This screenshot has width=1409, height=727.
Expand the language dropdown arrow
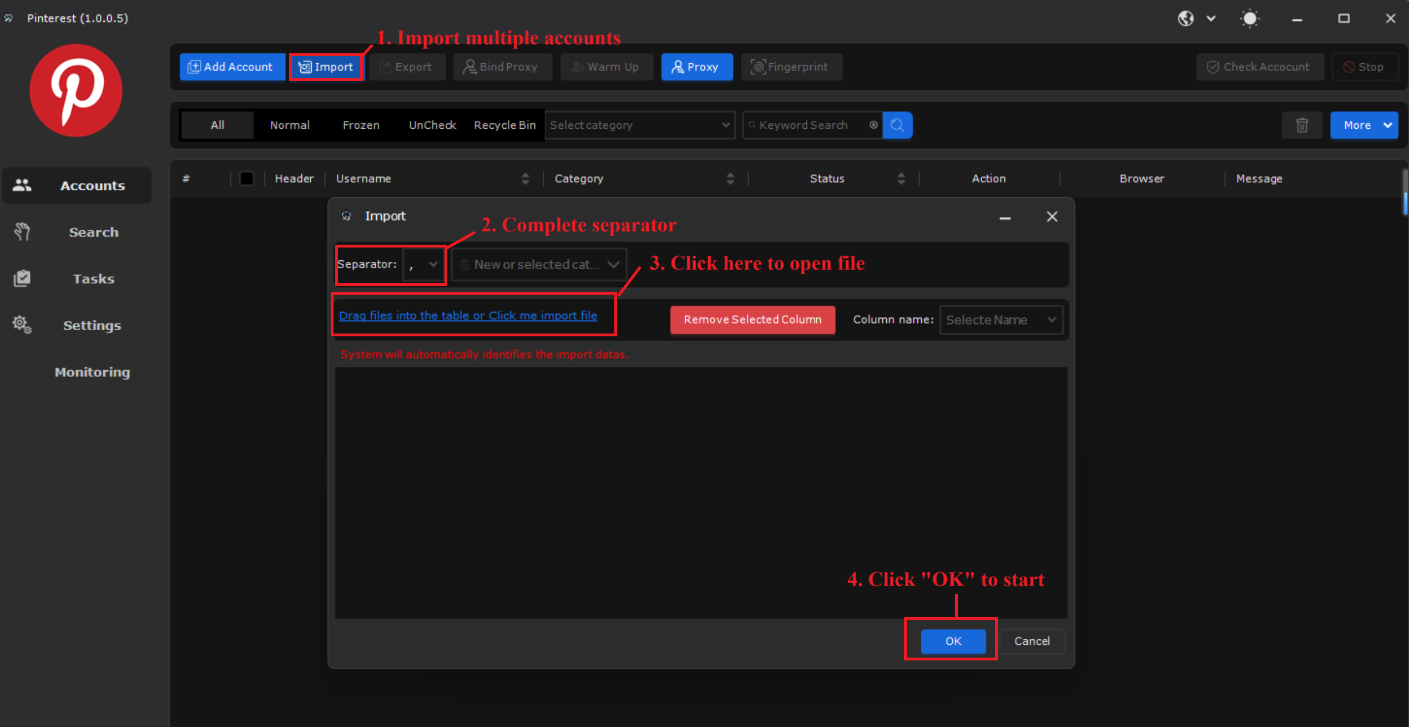[x=1211, y=18]
